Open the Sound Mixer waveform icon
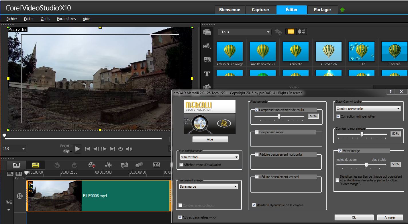Screen dimensions: 408x224 pos(109,165)
